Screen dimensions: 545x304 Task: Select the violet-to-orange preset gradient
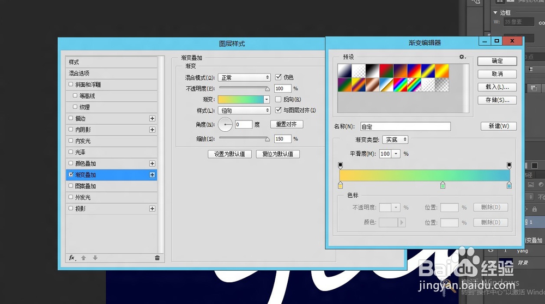[400, 71]
